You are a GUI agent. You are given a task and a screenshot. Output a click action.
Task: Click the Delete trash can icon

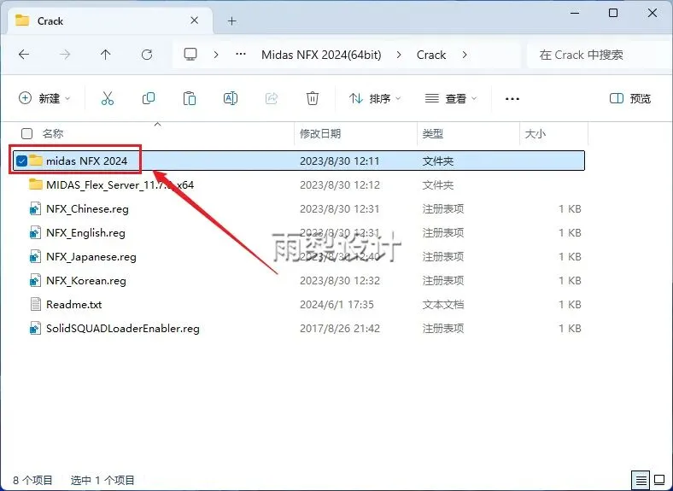(x=313, y=99)
